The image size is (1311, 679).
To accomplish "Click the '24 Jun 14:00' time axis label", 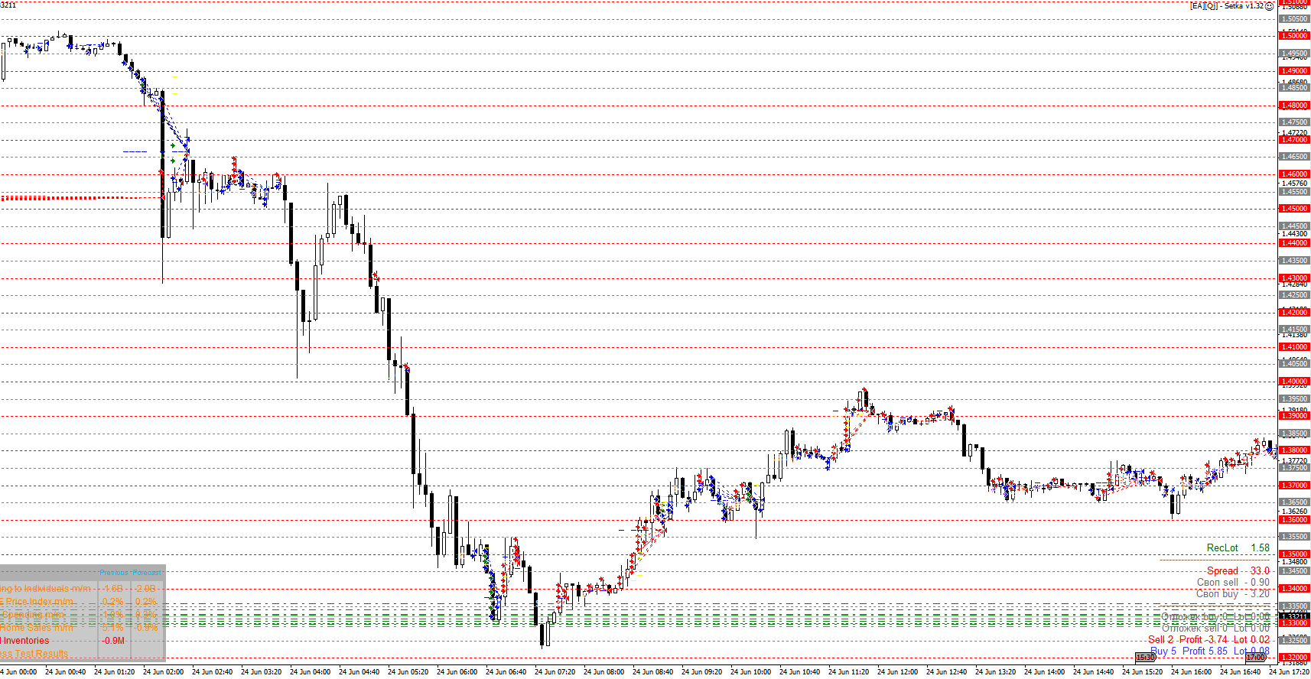I will [x=1045, y=672].
